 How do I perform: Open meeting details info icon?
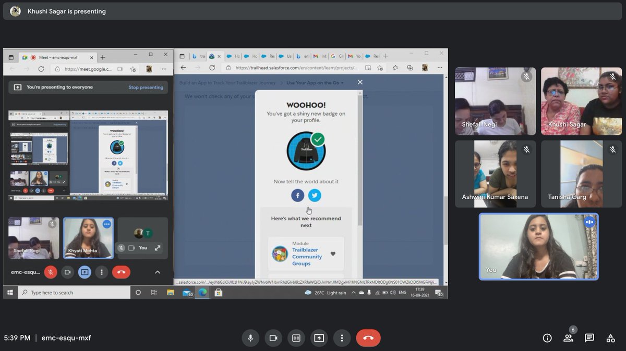pos(547,338)
